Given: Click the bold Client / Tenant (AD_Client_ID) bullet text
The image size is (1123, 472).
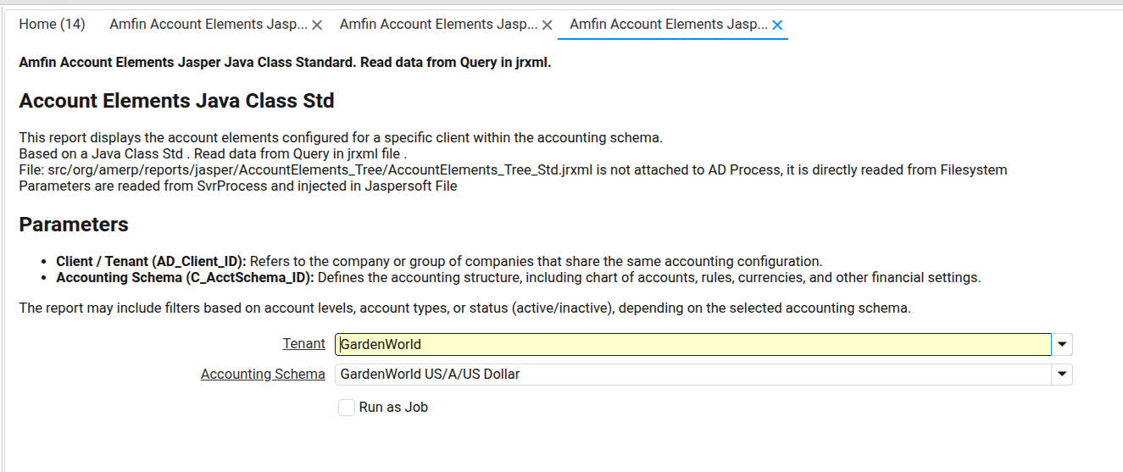Looking at the screenshot, I should coord(151,262).
